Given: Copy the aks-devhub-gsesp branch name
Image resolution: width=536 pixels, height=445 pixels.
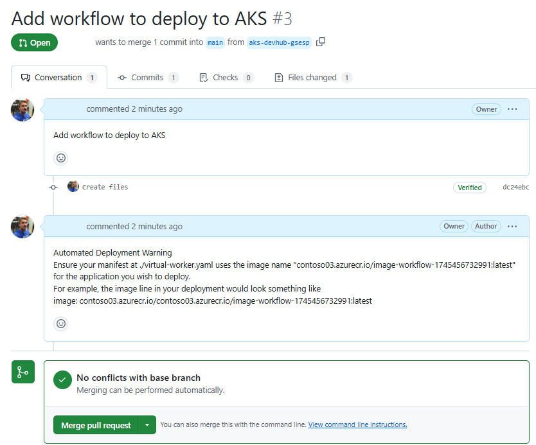Looking at the screenshot, I should coord(321,42).
